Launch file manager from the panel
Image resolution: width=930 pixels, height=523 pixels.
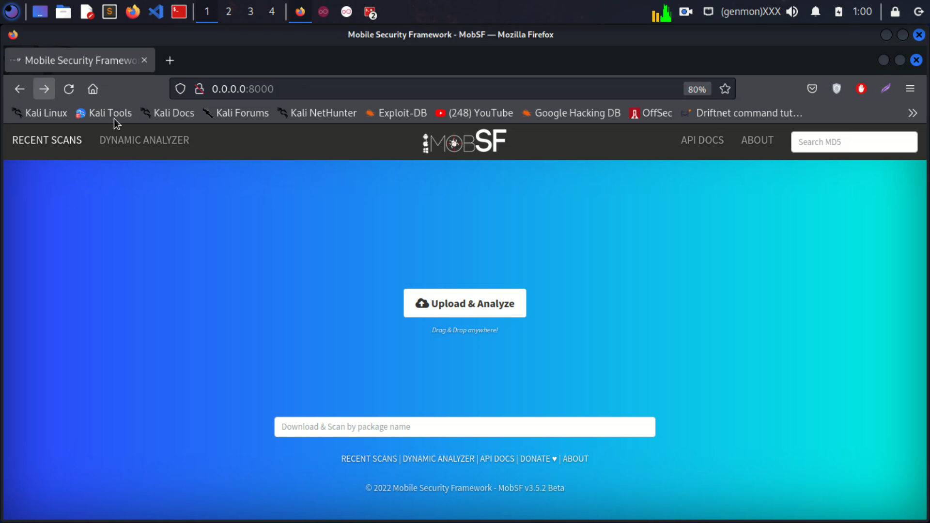click(x=63, y=12)
